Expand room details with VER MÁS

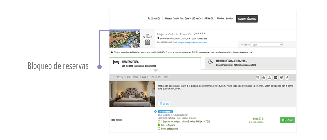[164, 104]
